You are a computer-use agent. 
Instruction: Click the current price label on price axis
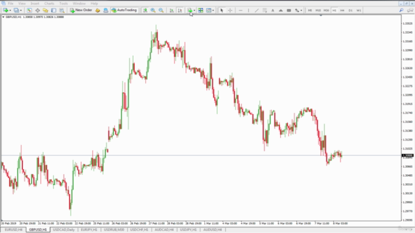[x=408, y=155]
